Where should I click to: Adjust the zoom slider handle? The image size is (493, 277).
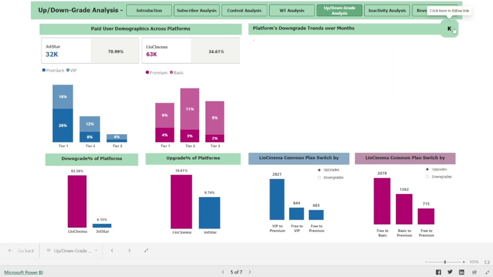click(445, 262)
